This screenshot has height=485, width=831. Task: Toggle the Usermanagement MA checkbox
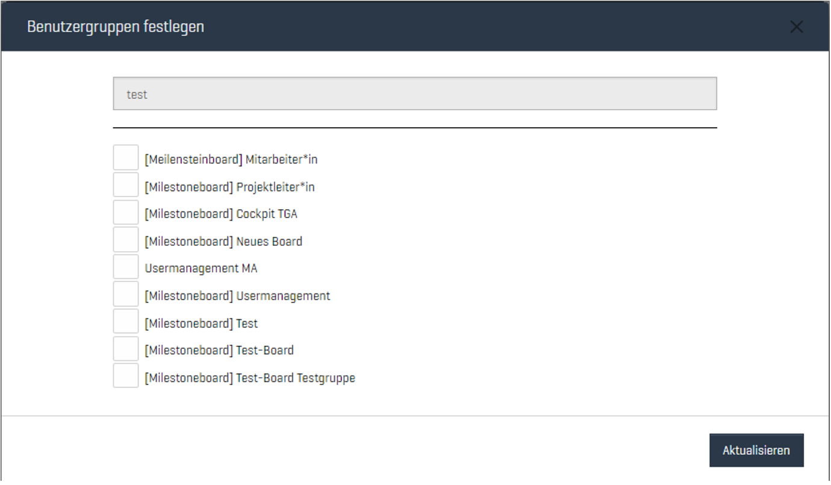click(126, 267)
